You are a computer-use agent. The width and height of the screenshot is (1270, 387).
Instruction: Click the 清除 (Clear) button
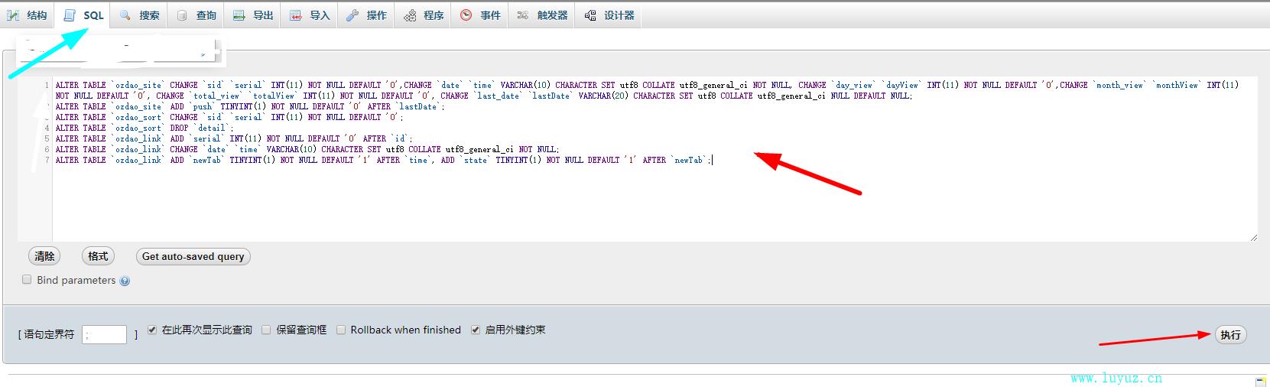44,256
